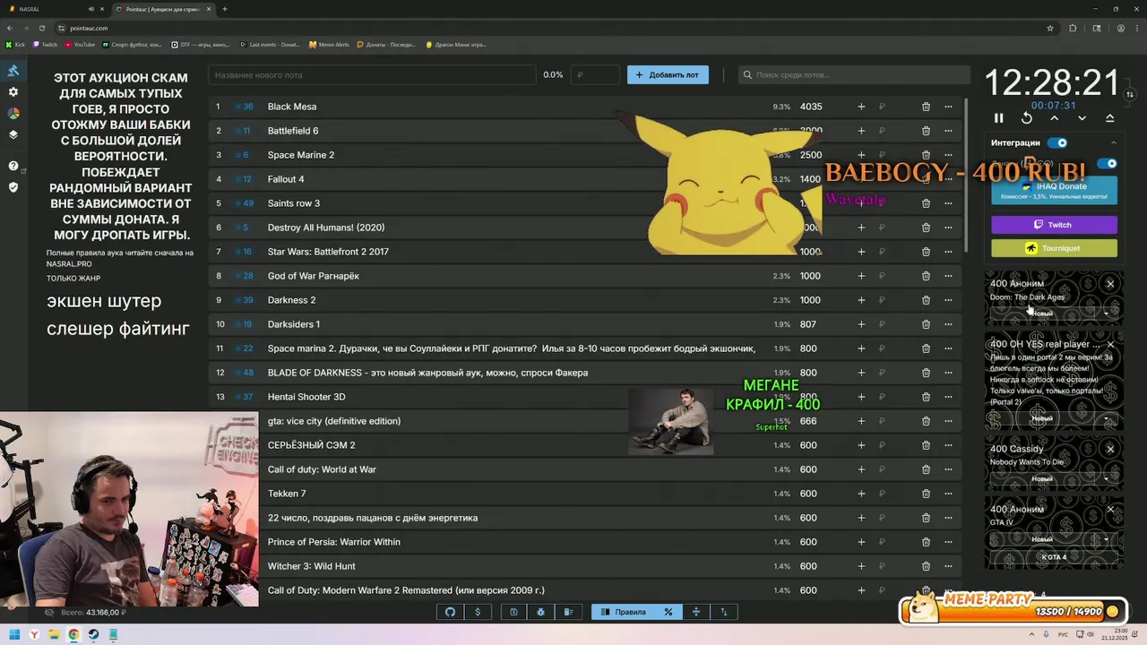Open the Meme Alerts bookmark
Image resolution: width=1147 pixels, height=645 pixels.
pyautogui.click(x=329, y=44)
